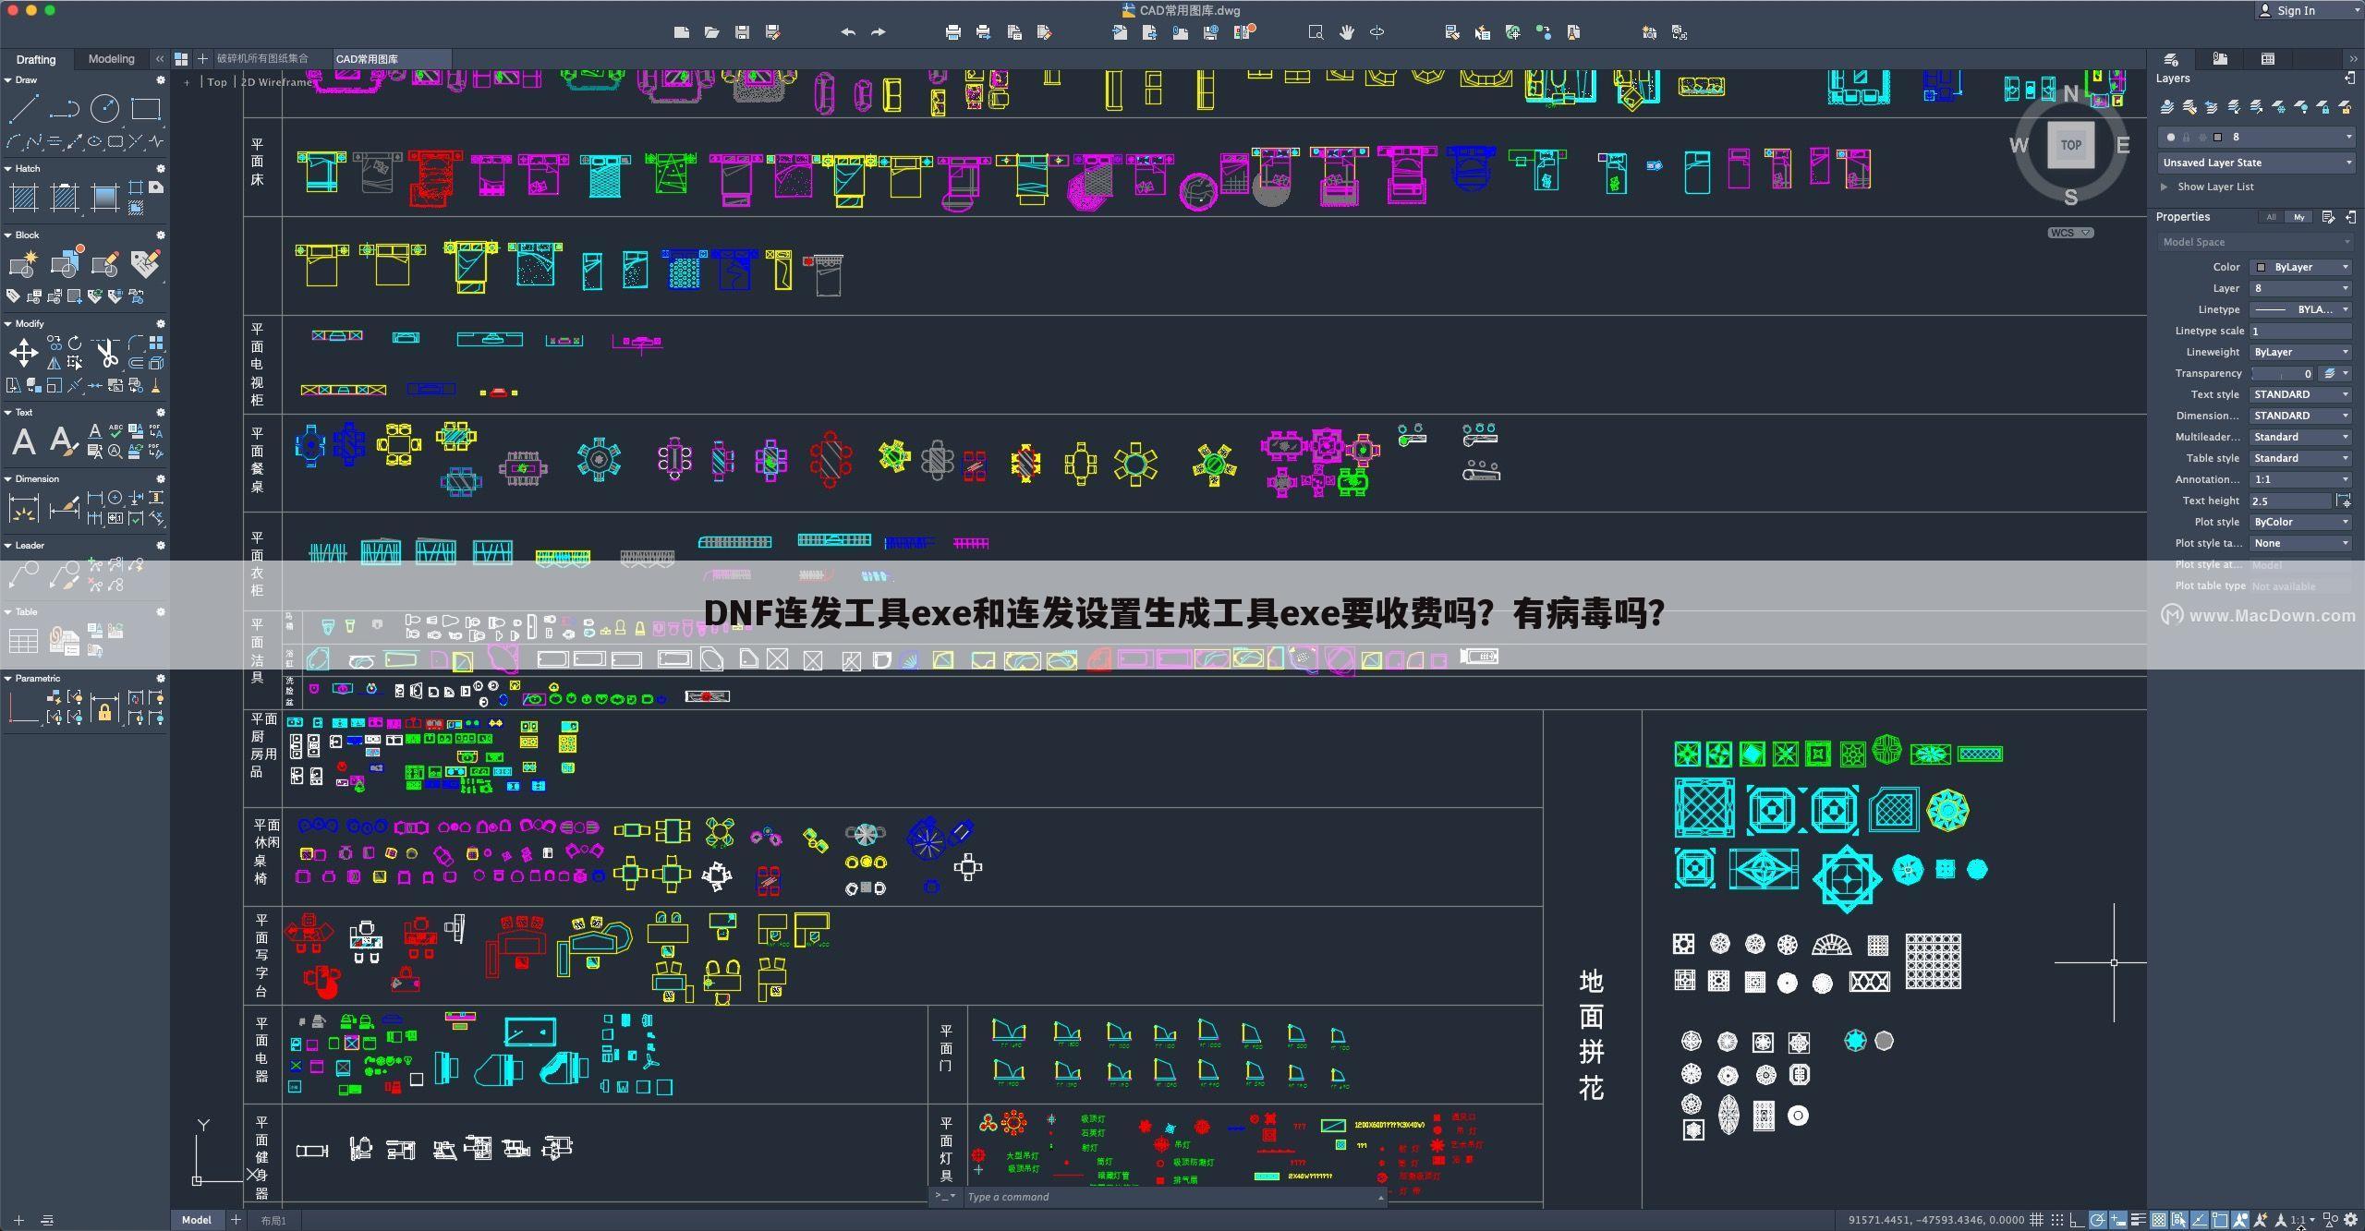
Task: Click the Print toolbar icon
Action: 953,32
